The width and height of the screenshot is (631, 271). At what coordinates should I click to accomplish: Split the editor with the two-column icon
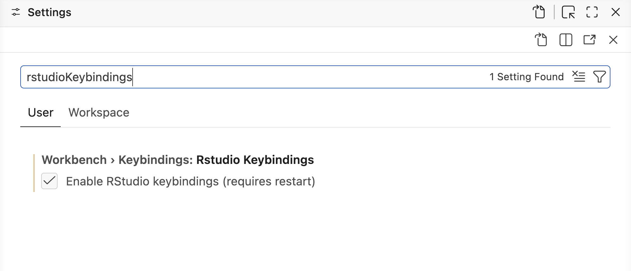[x=566, y=40]
